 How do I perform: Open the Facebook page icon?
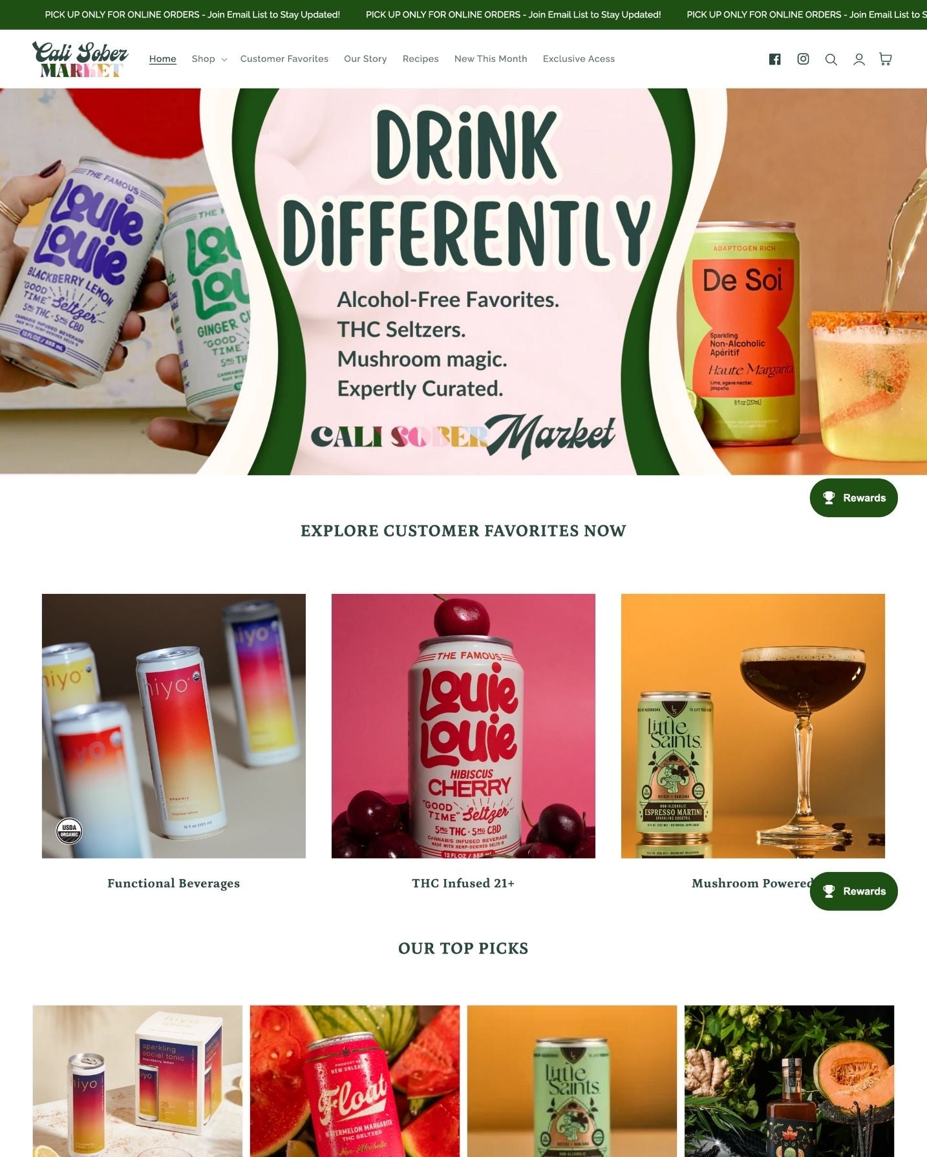pos(774,59)
